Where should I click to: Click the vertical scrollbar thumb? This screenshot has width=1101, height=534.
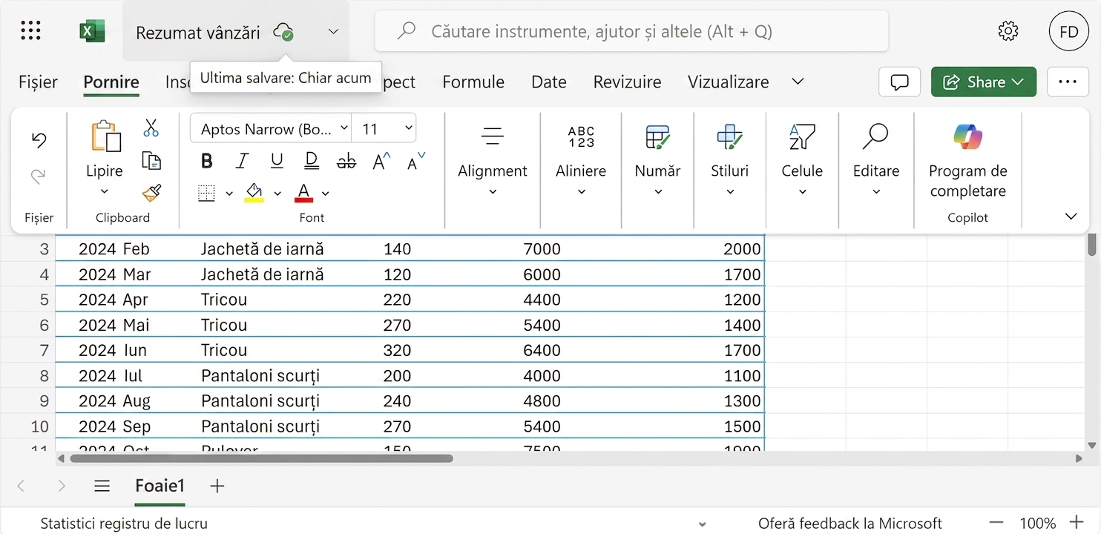[1091, 245]
